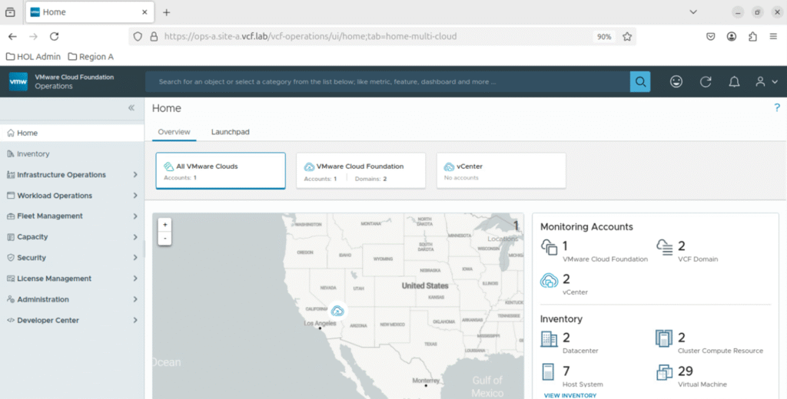Open Inventory in the sidebar
The image size is (787, 399).
pyautogui.click(x=72, y=154)
